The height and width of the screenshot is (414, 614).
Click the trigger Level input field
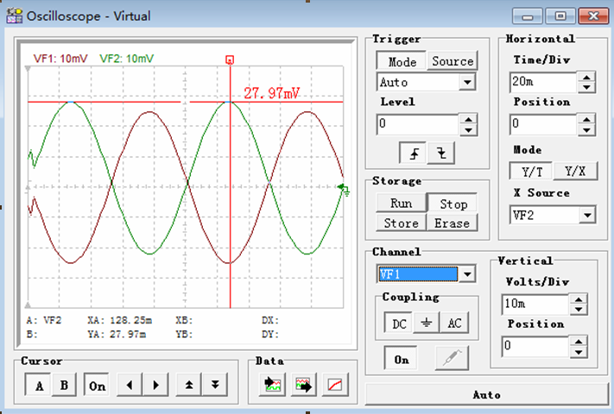[418, 124]
